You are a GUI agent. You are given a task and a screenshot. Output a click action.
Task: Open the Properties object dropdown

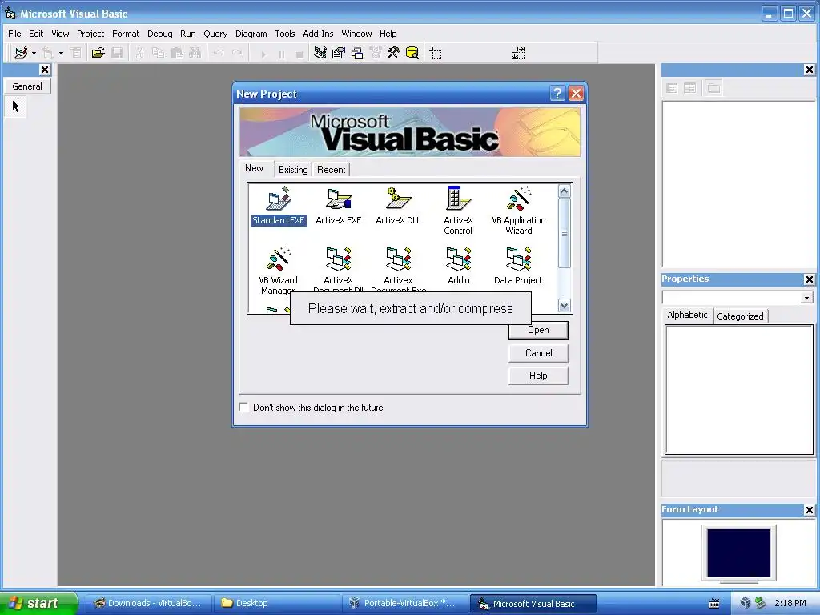806,298
